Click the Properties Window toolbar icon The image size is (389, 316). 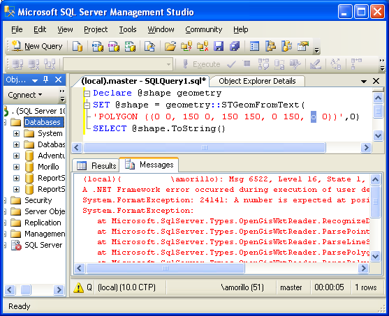(x=303, y=46)
